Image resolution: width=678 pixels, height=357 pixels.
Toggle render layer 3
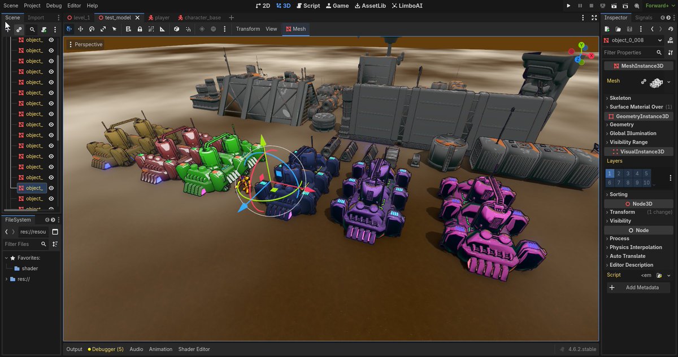pyautogui.click(x=628, y=174)
